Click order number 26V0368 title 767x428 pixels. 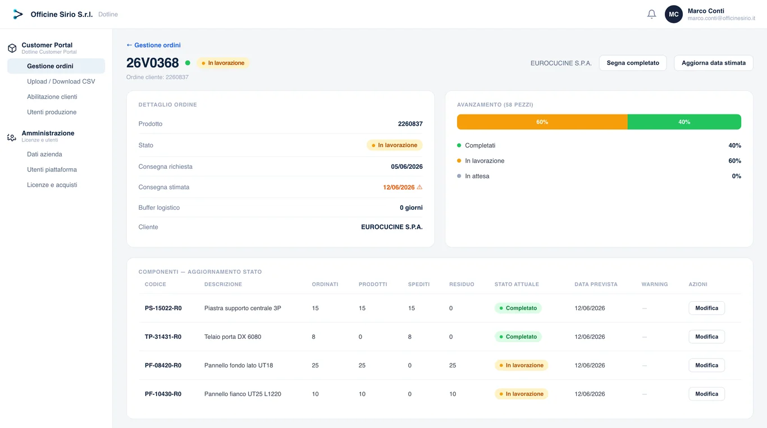(153, 63)
